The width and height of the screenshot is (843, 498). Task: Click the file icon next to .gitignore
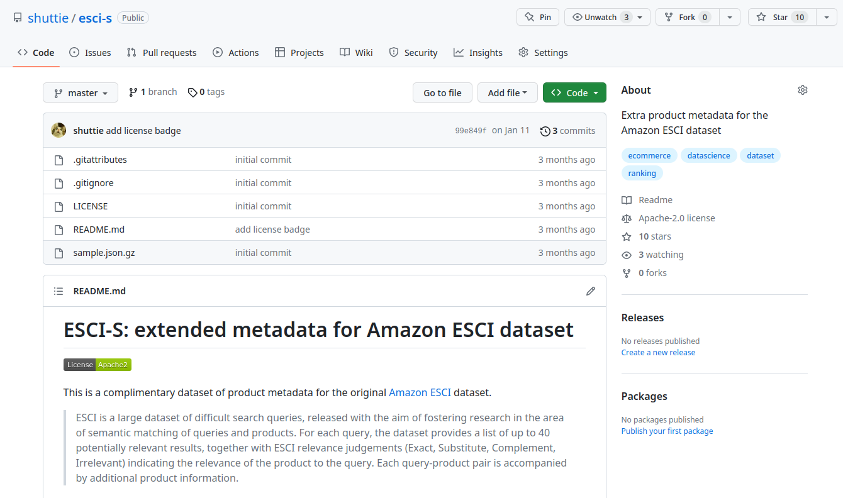pyautogui.click(x=59, y=183)
